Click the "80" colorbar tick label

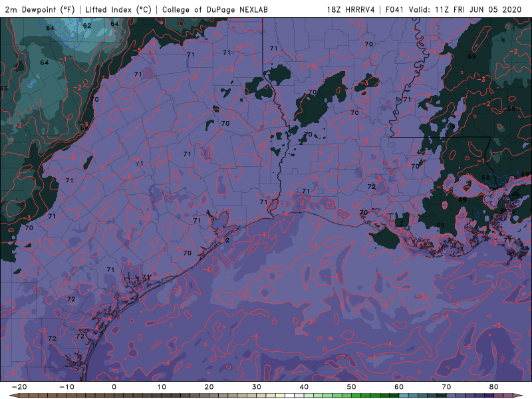point(494,387)
